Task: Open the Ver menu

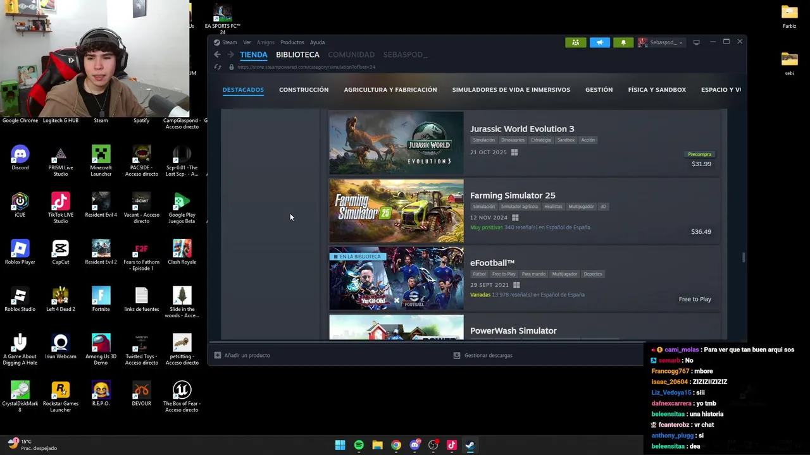Action: (x=247, y=42)
